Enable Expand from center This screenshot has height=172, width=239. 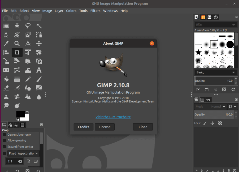(4, 147)
